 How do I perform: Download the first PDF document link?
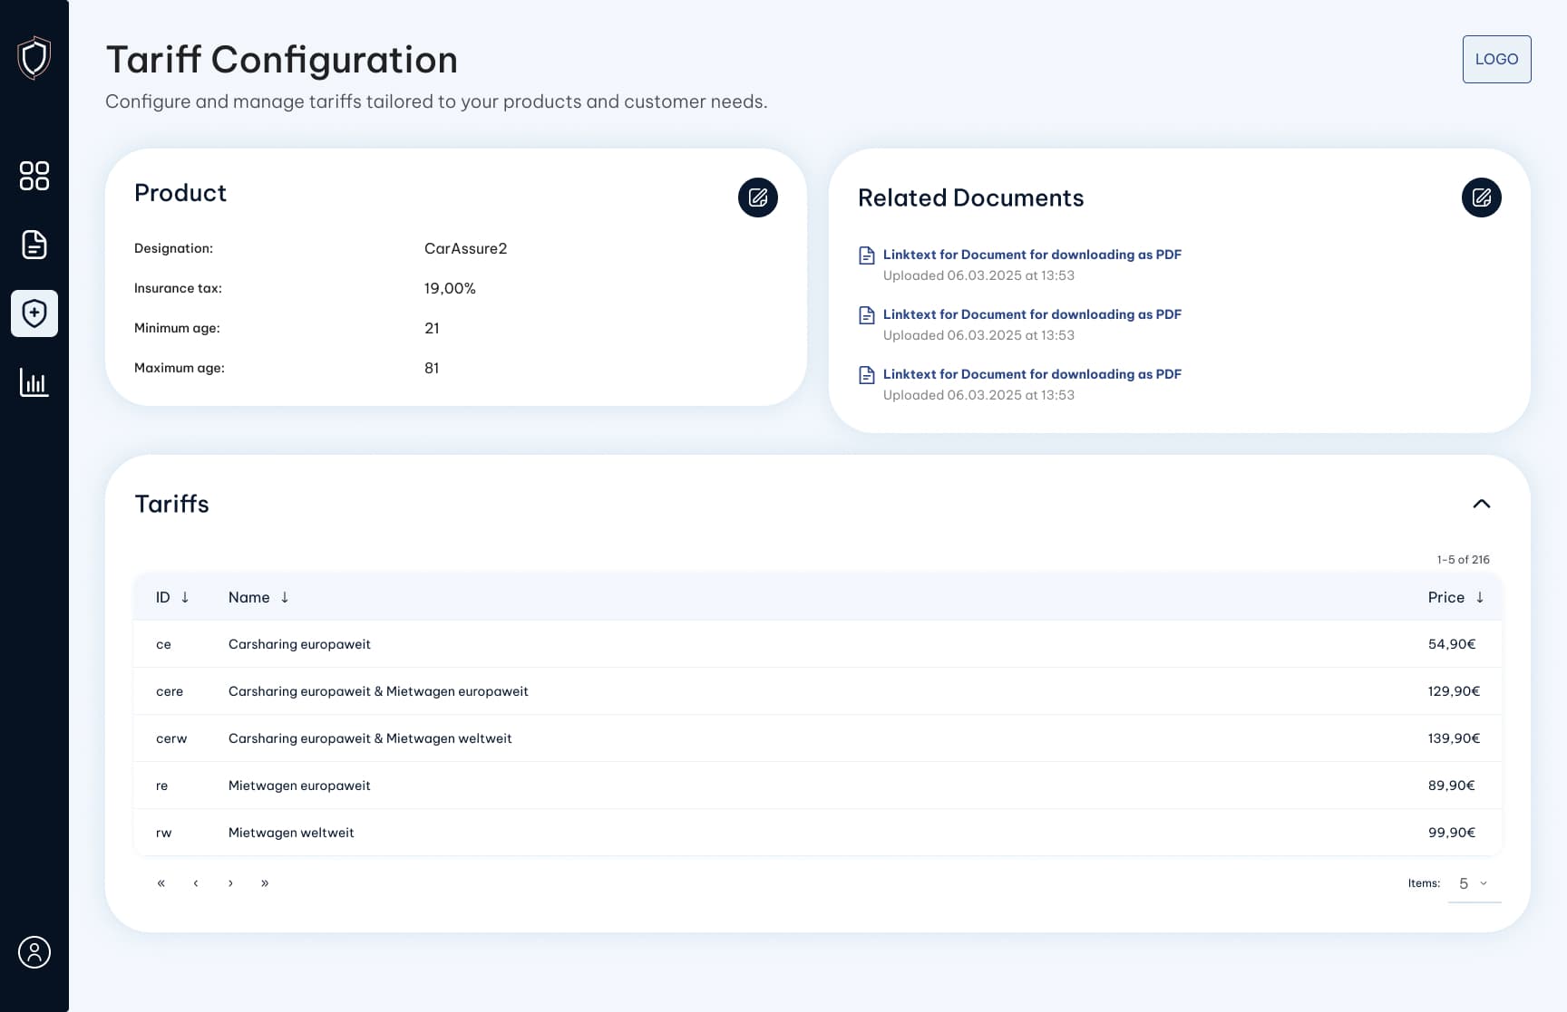pyautogui.click(x=1032, y=255)
